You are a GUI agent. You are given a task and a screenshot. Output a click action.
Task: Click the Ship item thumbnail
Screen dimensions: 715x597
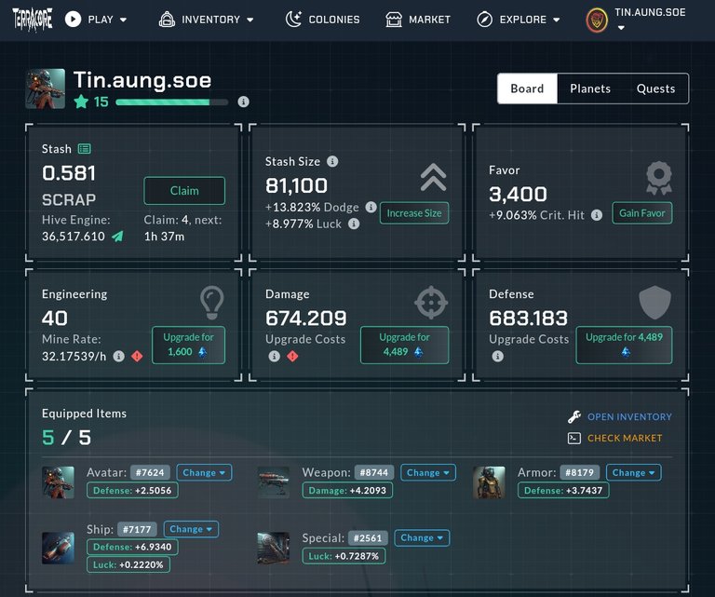(58, 548)
